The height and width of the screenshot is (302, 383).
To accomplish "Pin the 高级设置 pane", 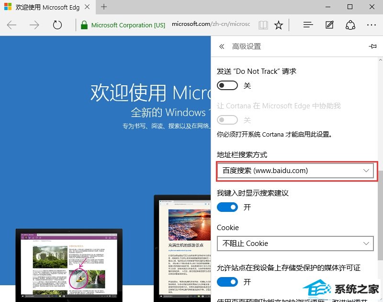I will tap(372, 46).
